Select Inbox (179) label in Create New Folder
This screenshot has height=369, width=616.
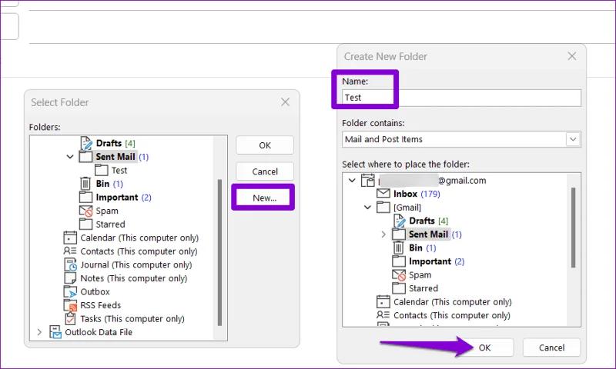point(417,194)
